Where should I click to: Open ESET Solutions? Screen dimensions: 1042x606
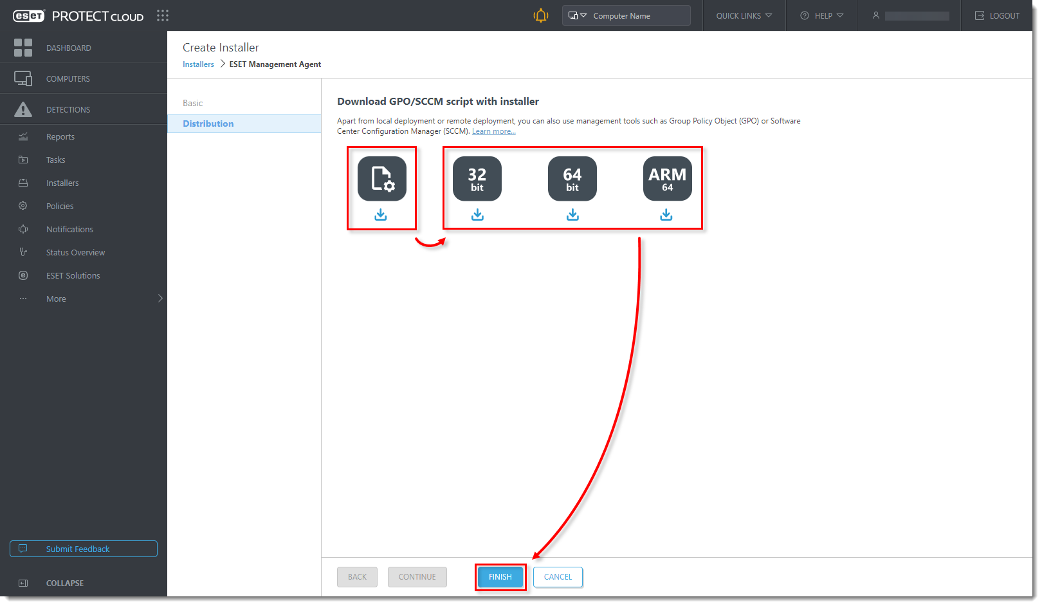[x=73, y=275]
